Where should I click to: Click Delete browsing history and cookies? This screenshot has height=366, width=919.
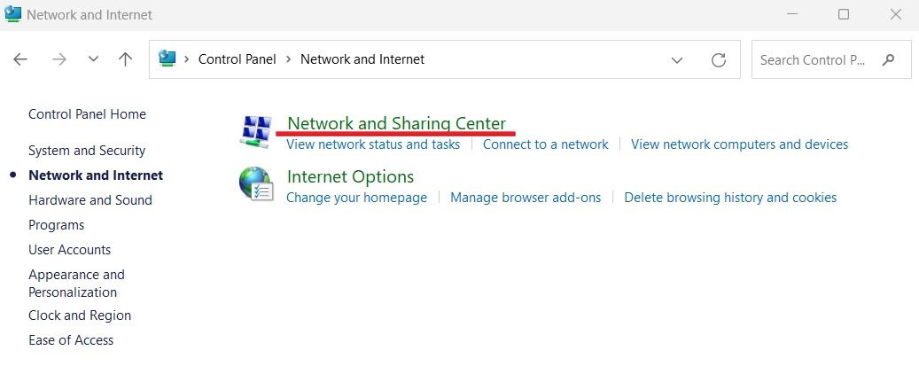[x=730, y=198]
